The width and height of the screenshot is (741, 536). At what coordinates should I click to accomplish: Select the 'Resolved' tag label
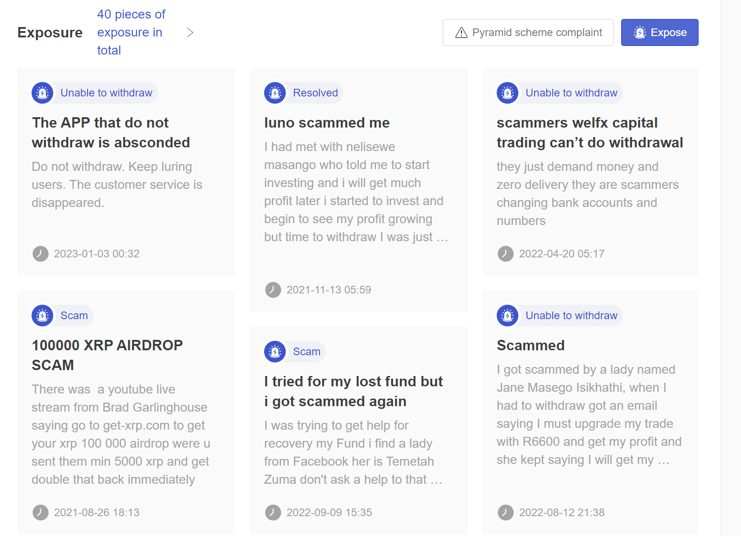316,93
